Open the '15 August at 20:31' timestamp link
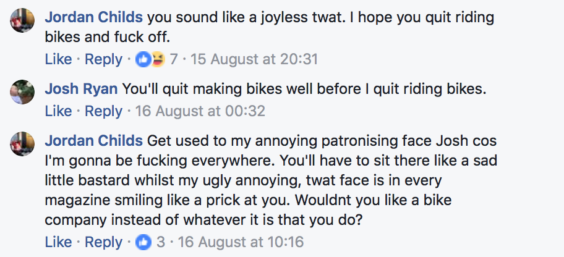 [254, 60]
